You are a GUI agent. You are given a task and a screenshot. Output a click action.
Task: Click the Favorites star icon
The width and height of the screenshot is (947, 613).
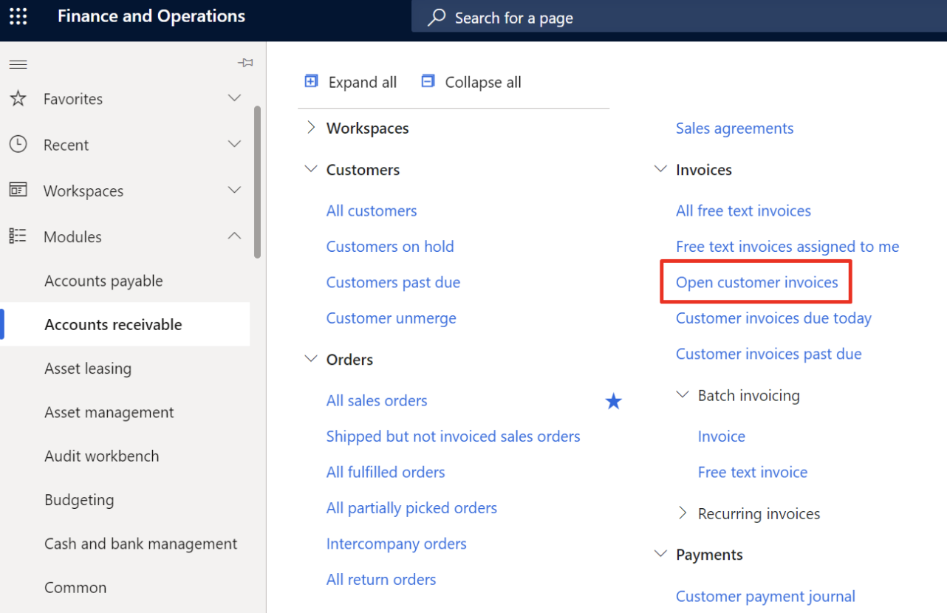18,98
